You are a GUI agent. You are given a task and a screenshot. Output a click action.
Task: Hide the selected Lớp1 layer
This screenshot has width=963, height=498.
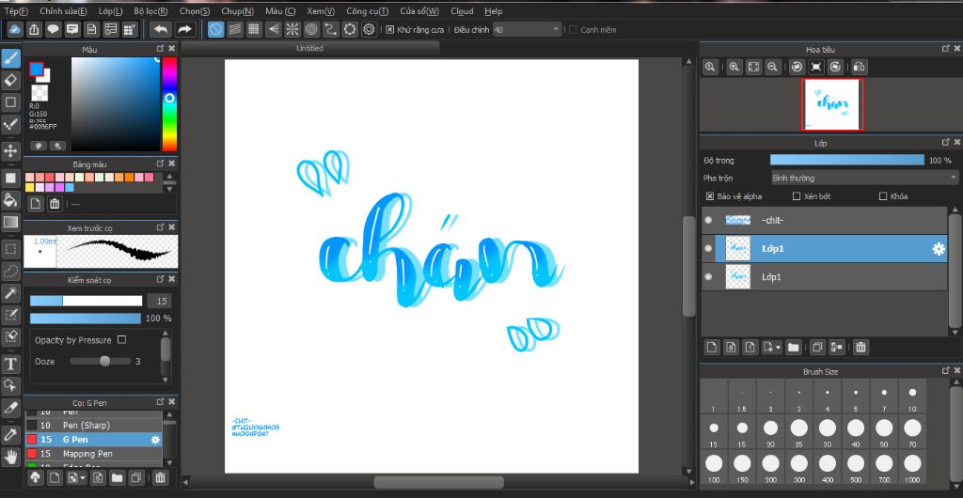click(x=708, y=248)
